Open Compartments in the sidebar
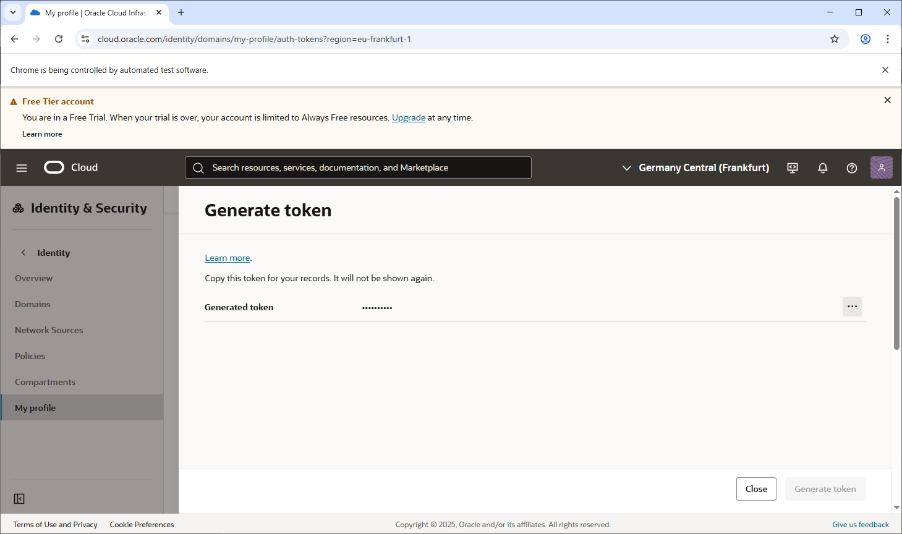 pos(45,382)
